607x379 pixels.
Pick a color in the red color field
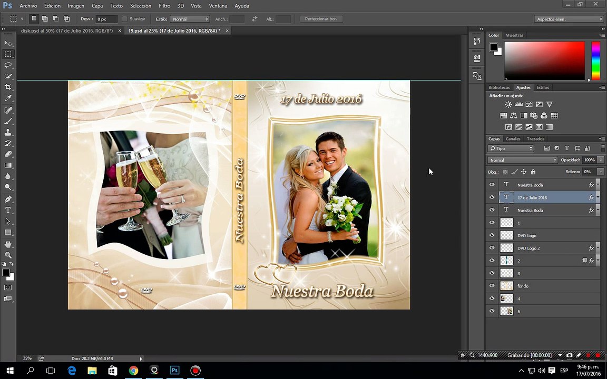tap(545, 61)
